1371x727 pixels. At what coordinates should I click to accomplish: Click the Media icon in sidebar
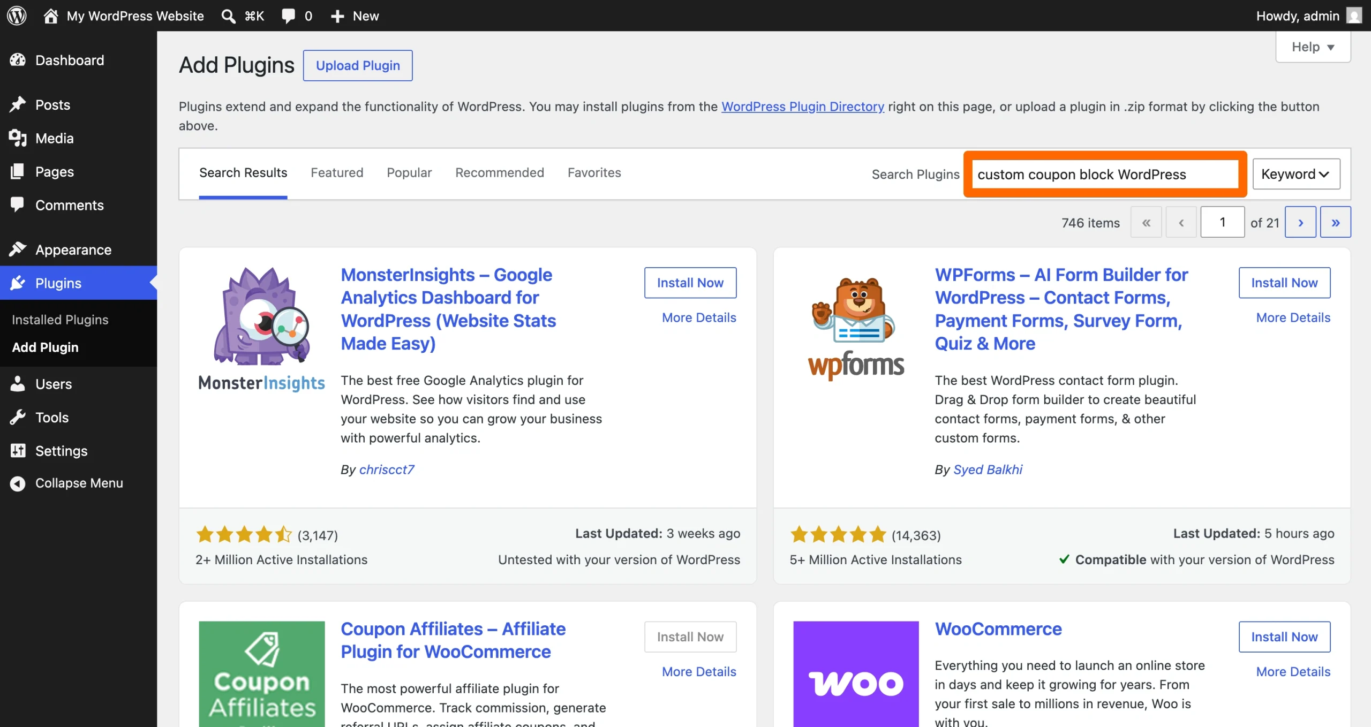(x=18, y=138)
